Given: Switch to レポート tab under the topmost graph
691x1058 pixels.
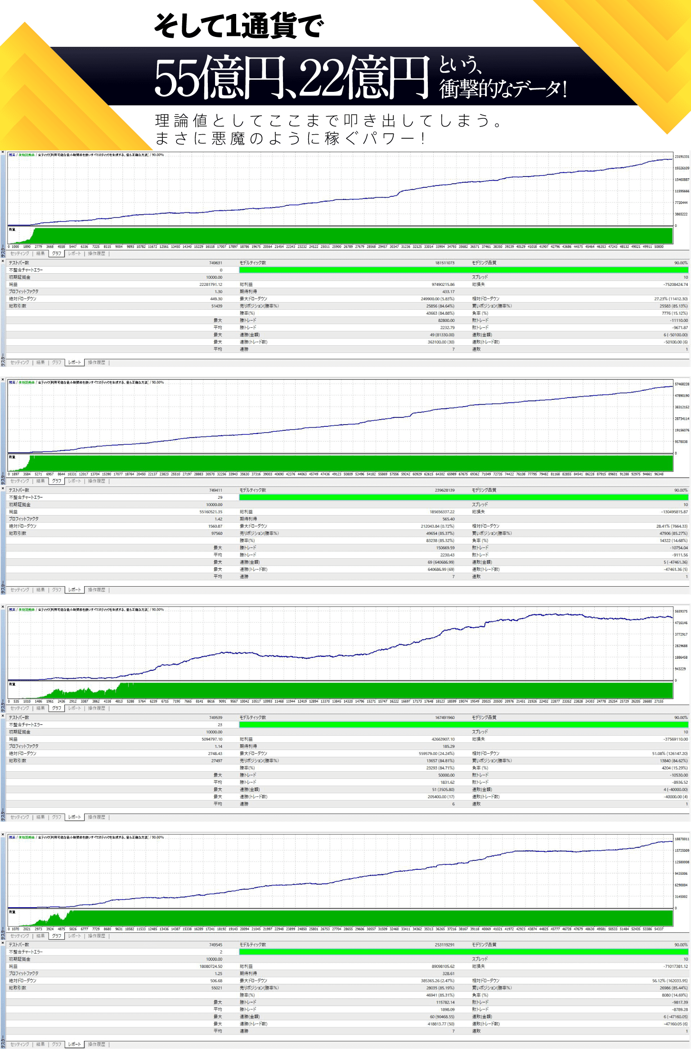Looking at the screenshot, I should pyautogui.click(x=74, y=253).
